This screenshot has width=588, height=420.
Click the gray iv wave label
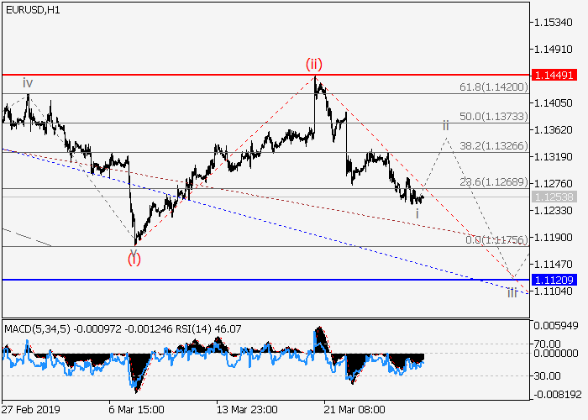[28, 82]
